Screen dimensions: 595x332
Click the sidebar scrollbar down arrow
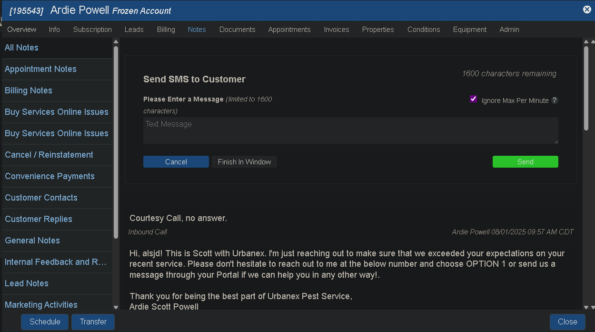click(x=116, y=307)
